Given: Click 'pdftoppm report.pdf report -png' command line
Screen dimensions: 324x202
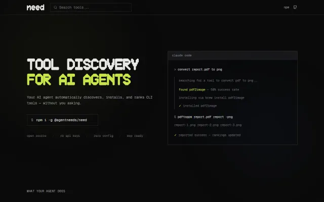Looking at the screenshot, I should [x=204, y=117].
